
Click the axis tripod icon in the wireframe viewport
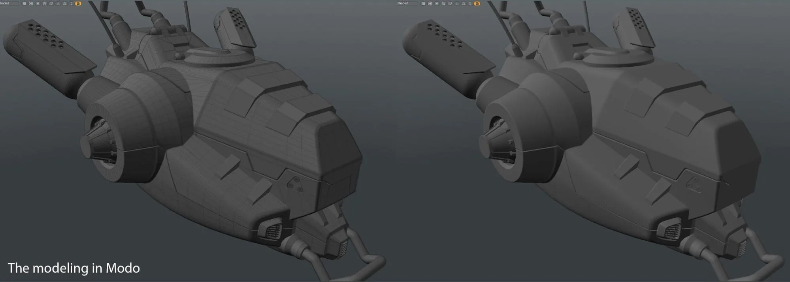(58, 4)
